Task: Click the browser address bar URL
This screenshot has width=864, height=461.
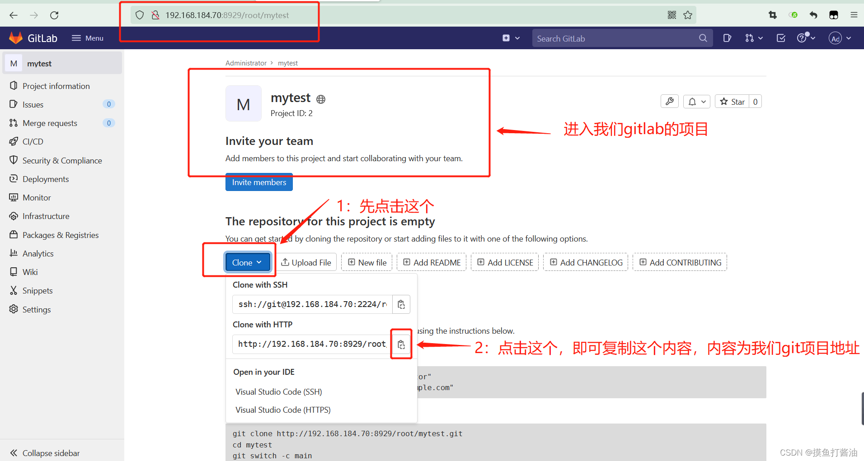Action: pos(227,15)
